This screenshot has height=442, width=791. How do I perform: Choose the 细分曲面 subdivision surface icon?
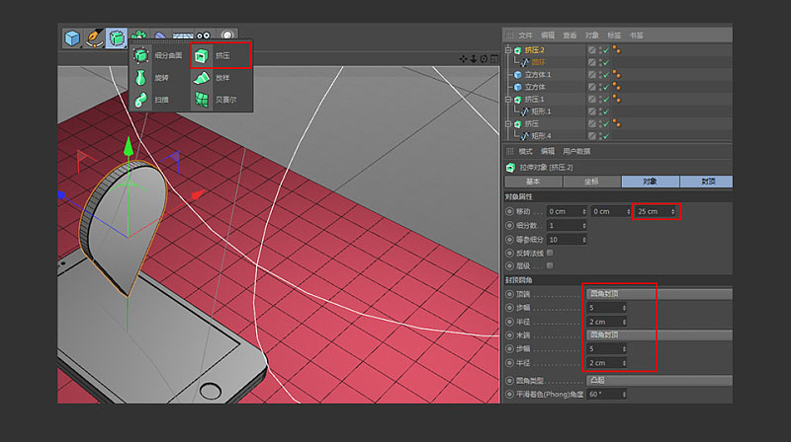[x=140, y=55]
